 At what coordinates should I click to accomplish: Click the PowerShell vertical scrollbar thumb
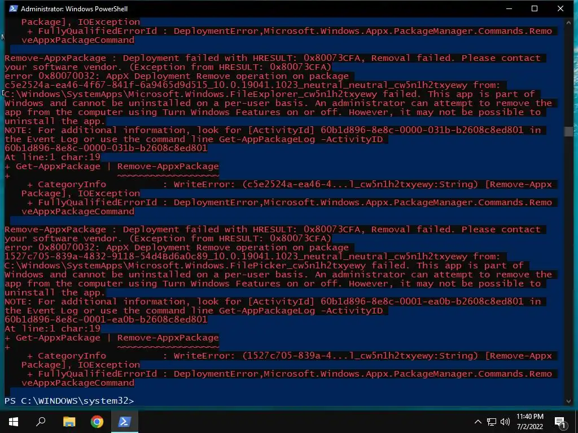tap(568, 131)
